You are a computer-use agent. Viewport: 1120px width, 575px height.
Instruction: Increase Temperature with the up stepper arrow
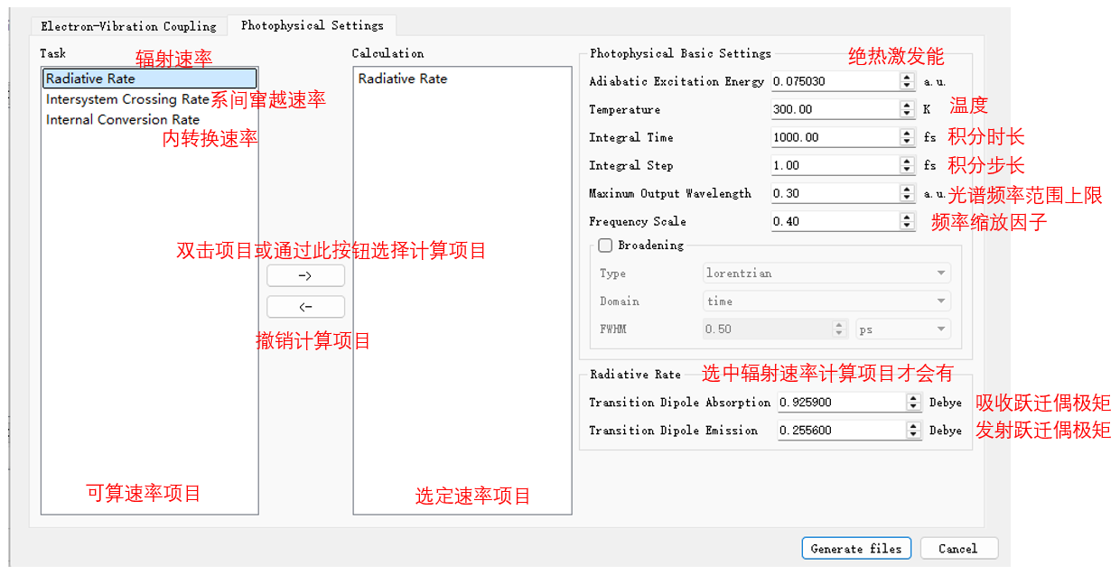(908, 106)
